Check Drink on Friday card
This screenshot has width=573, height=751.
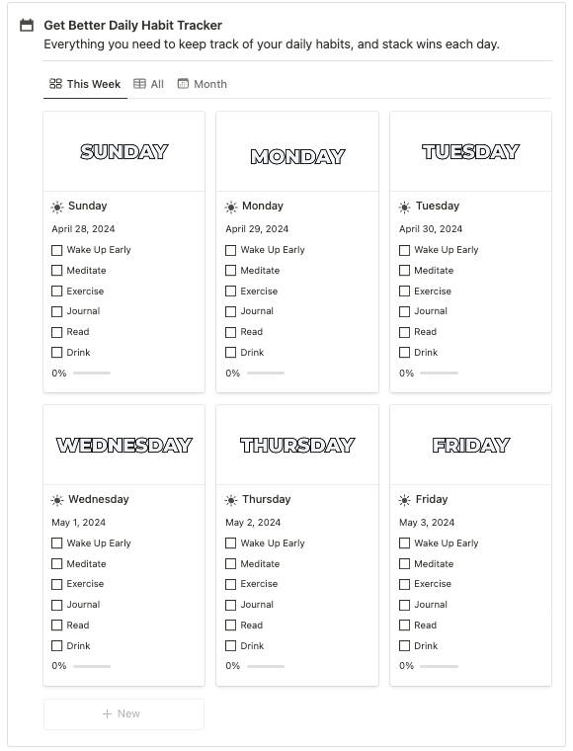[404, 646]
